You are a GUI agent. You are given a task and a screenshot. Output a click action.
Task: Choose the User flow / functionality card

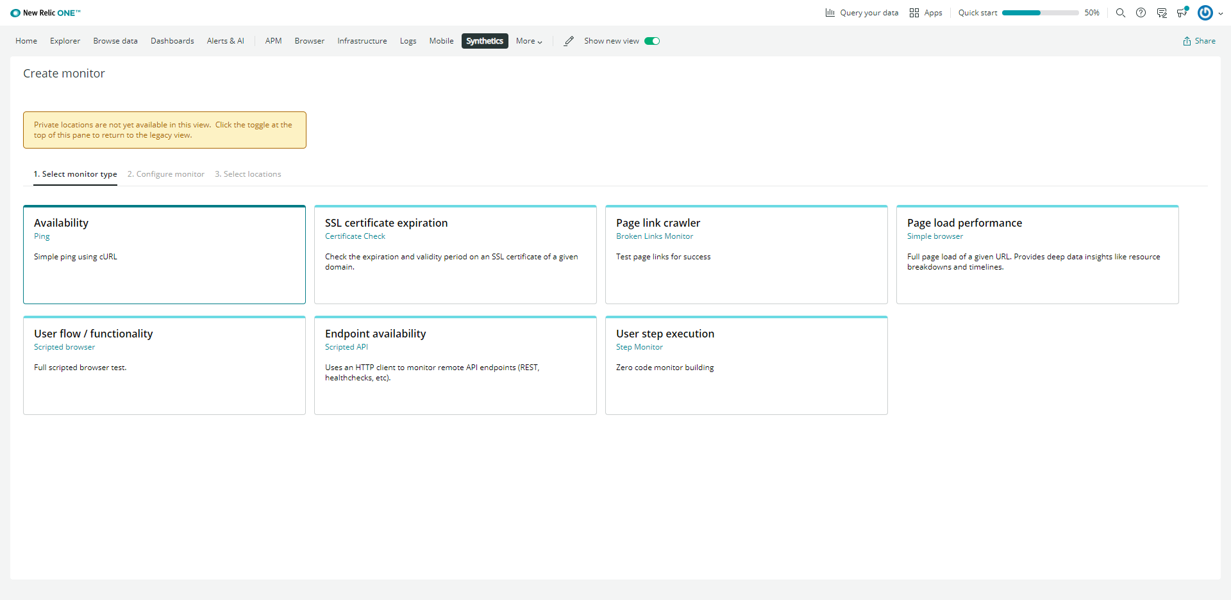pos(164,366)
